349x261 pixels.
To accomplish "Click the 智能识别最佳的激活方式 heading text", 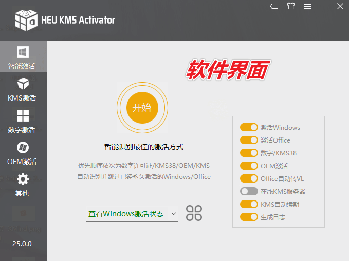I will [144, 147].
